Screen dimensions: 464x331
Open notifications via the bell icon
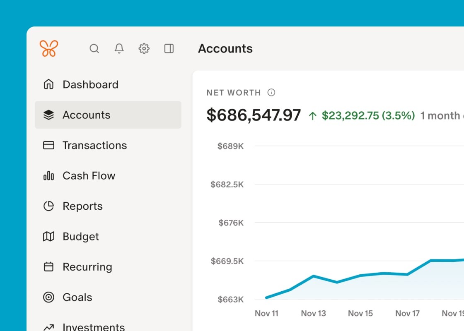pyautogui.click(x=119, y=48)
